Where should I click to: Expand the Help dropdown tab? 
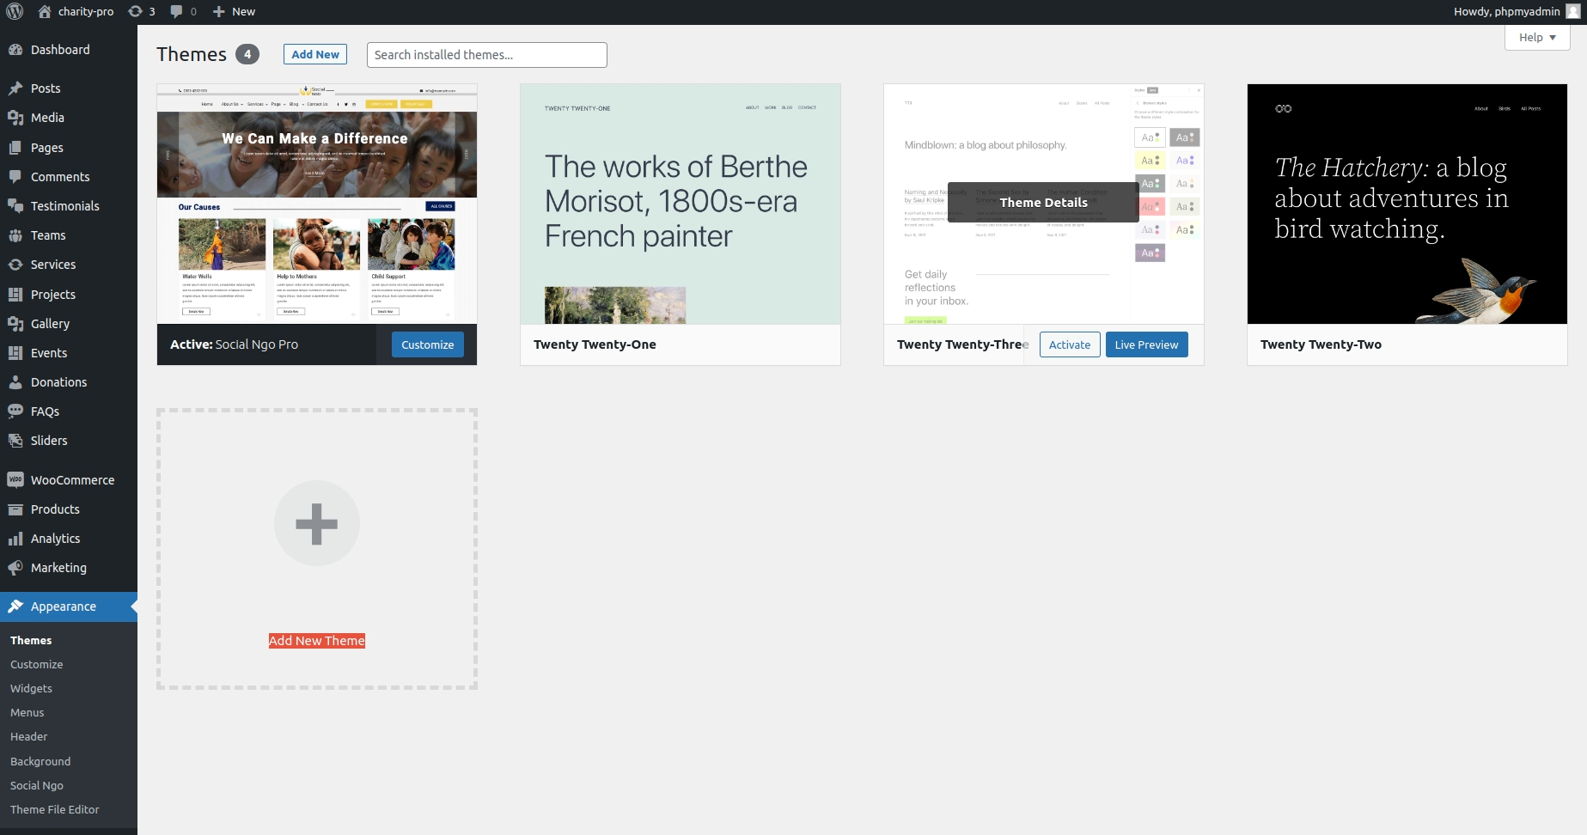(1537, 37)
